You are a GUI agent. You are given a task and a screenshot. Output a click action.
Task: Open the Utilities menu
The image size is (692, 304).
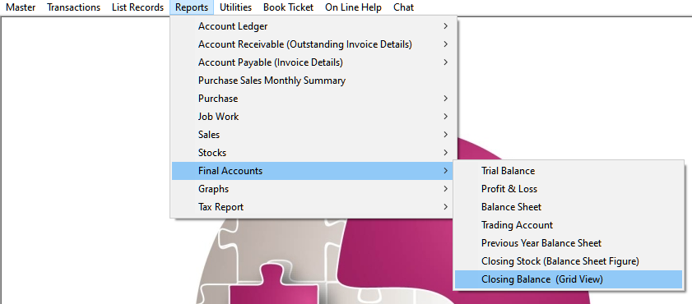click(235, 7)
